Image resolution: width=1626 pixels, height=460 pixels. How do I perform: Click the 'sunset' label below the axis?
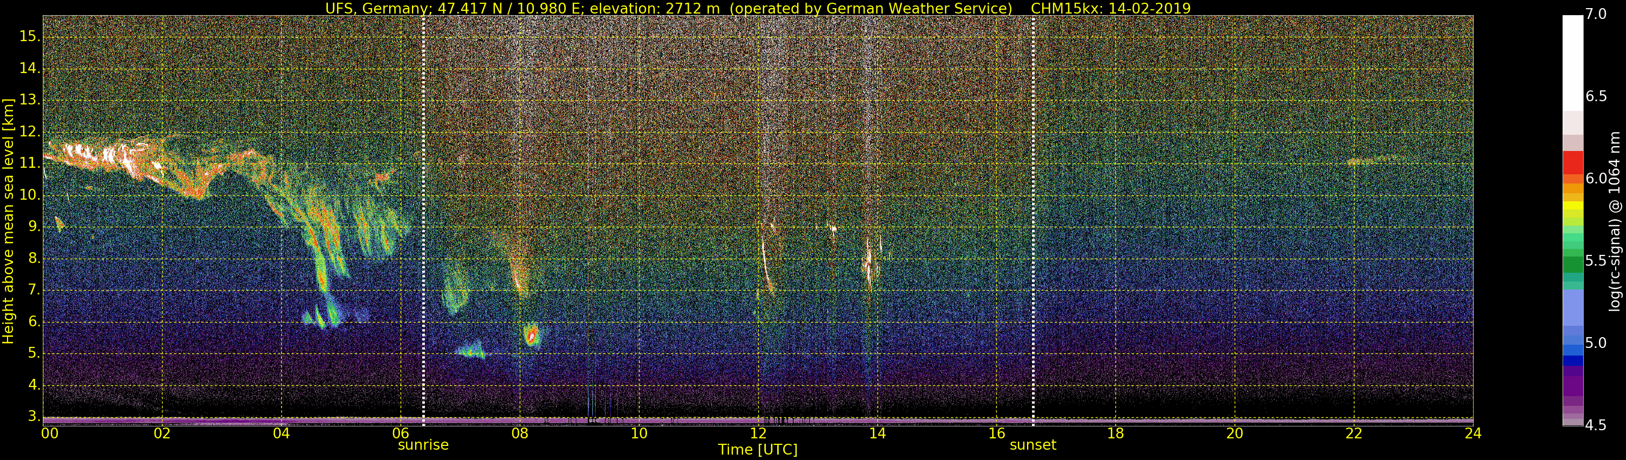[1033, 445]
